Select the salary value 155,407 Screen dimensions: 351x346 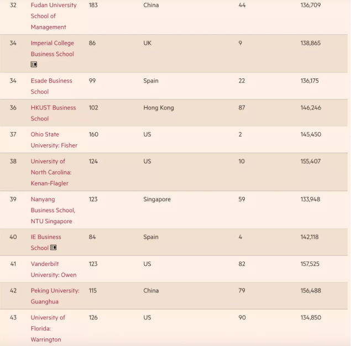tap(311, 161)
